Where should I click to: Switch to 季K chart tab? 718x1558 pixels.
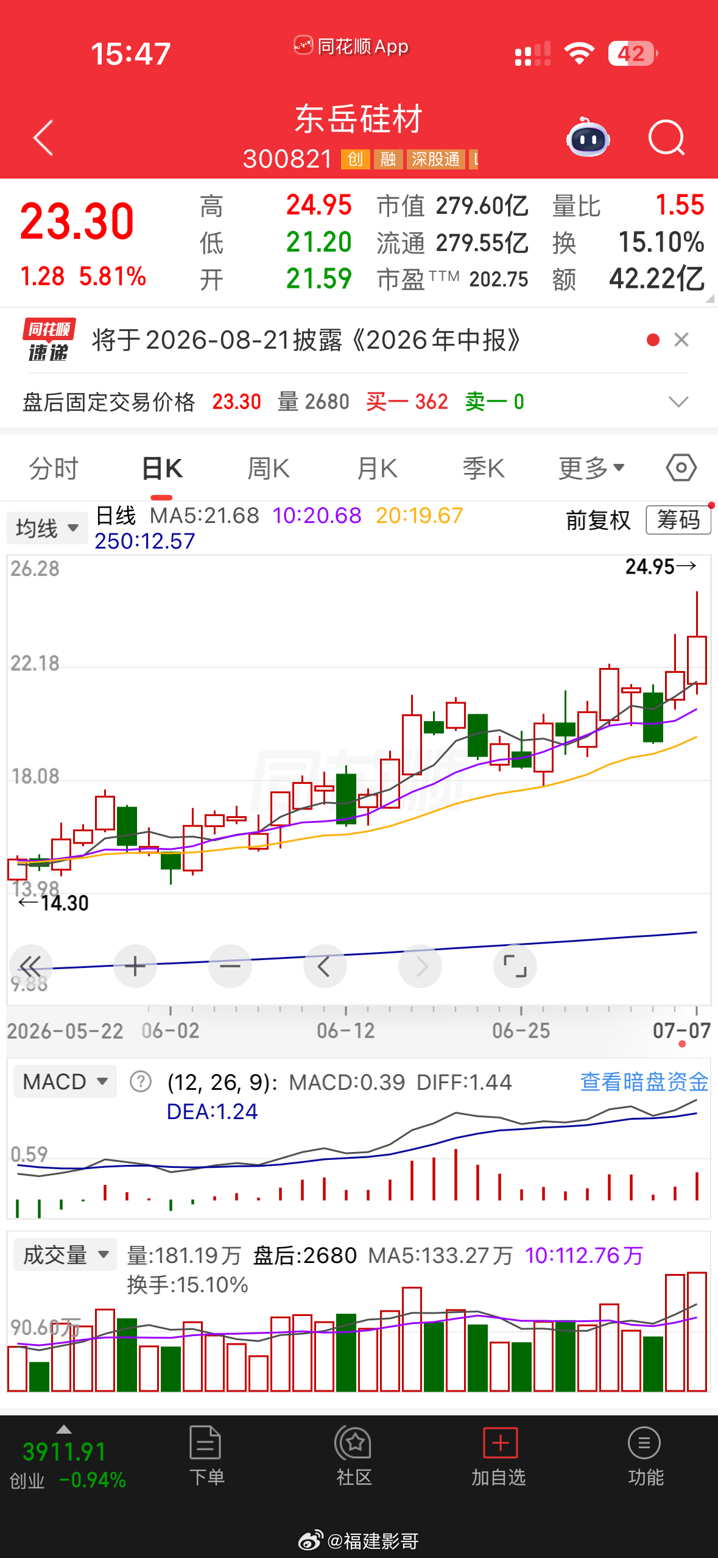[484, 469]
